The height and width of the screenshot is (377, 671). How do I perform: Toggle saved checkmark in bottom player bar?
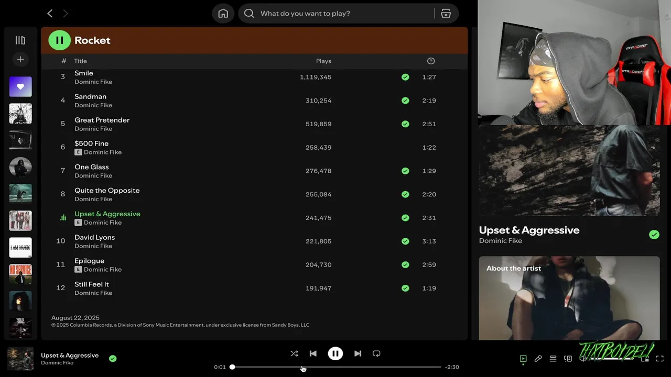[113, 359]
